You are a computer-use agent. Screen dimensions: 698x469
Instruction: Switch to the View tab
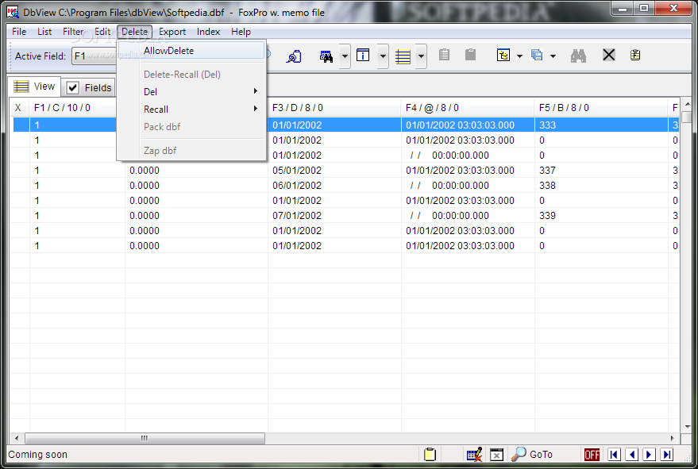[x=35, y=86]
